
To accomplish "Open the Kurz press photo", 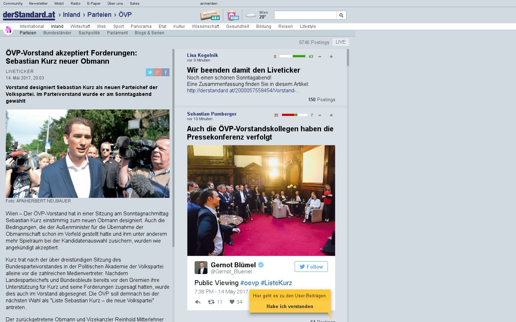I will point(87,153).
